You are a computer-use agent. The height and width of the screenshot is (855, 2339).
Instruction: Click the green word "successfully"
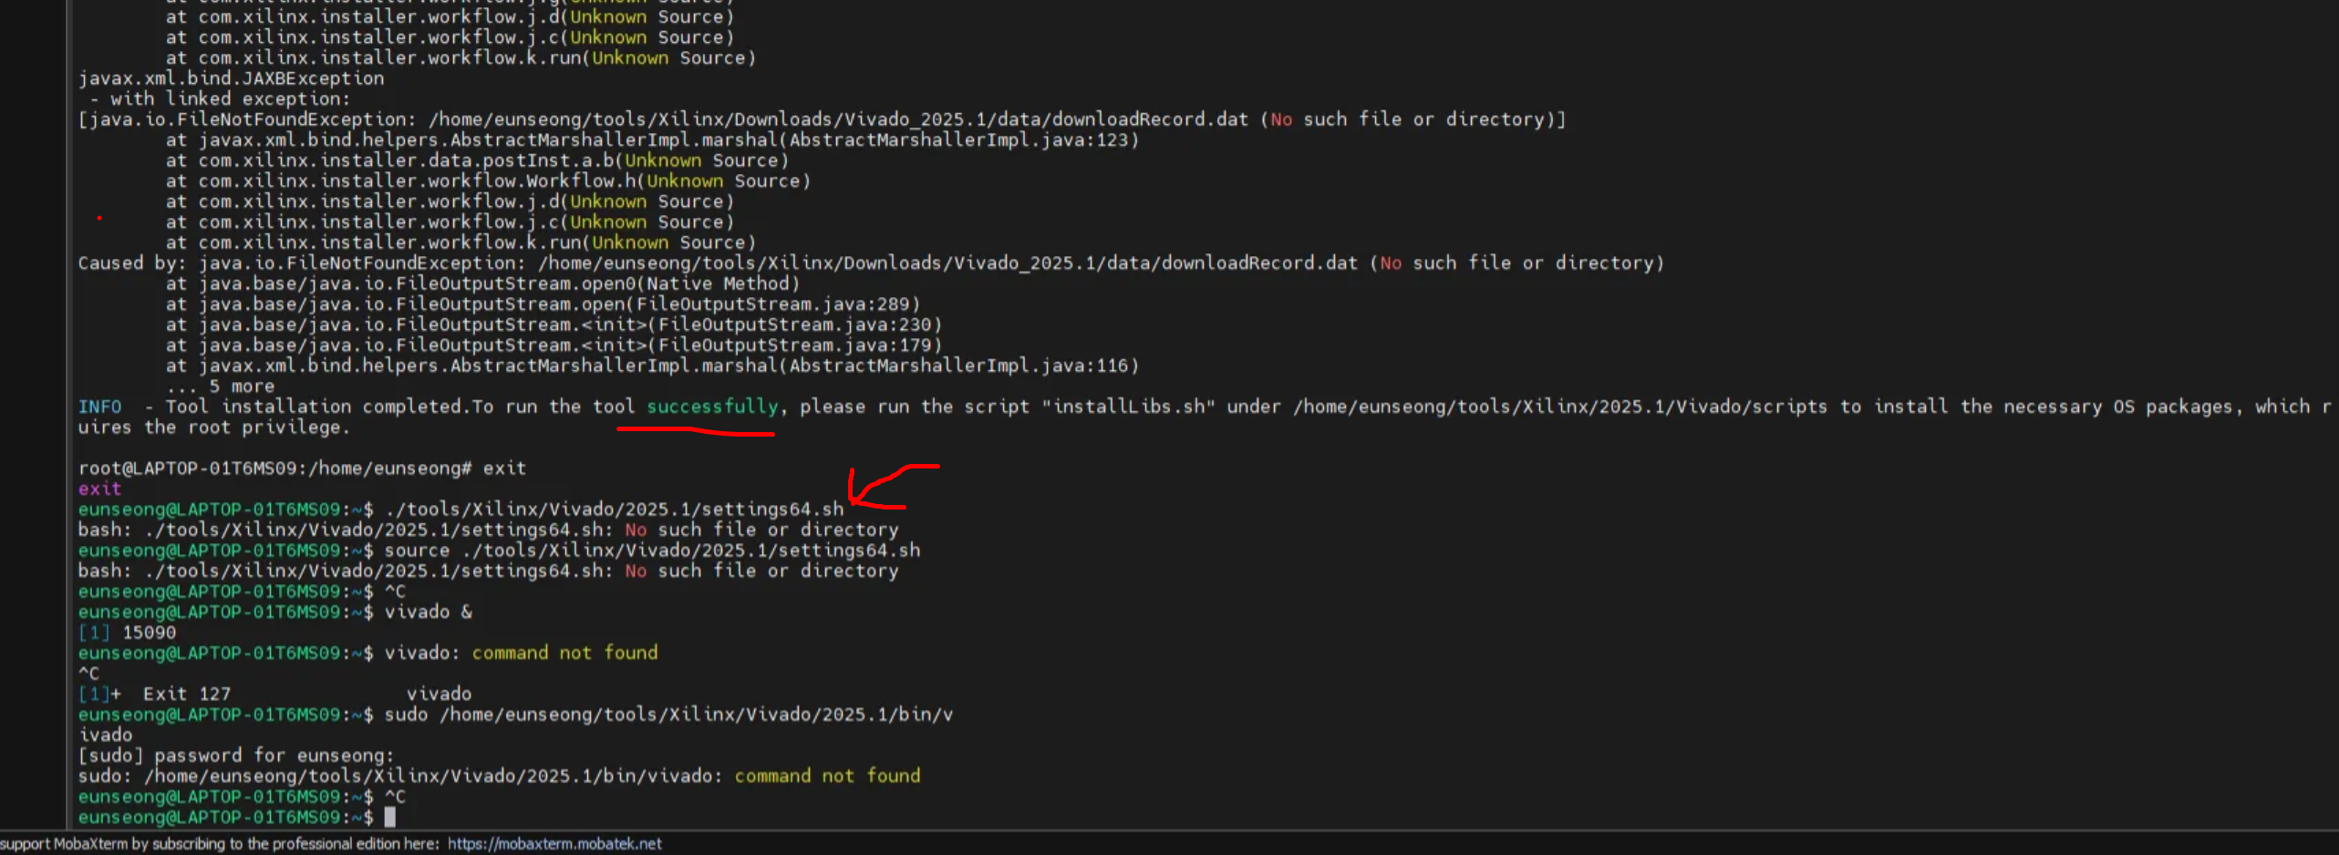coord(712,407)
